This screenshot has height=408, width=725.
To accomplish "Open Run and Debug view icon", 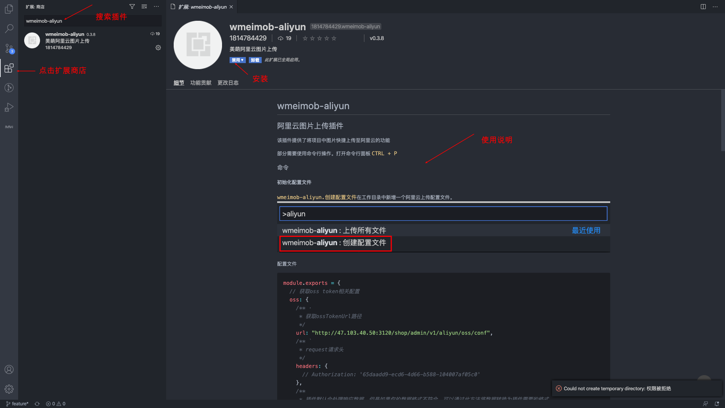I will (x=9, y=107).
